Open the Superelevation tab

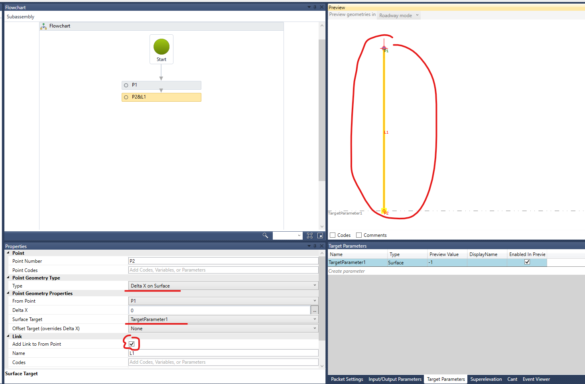point(486,379)
